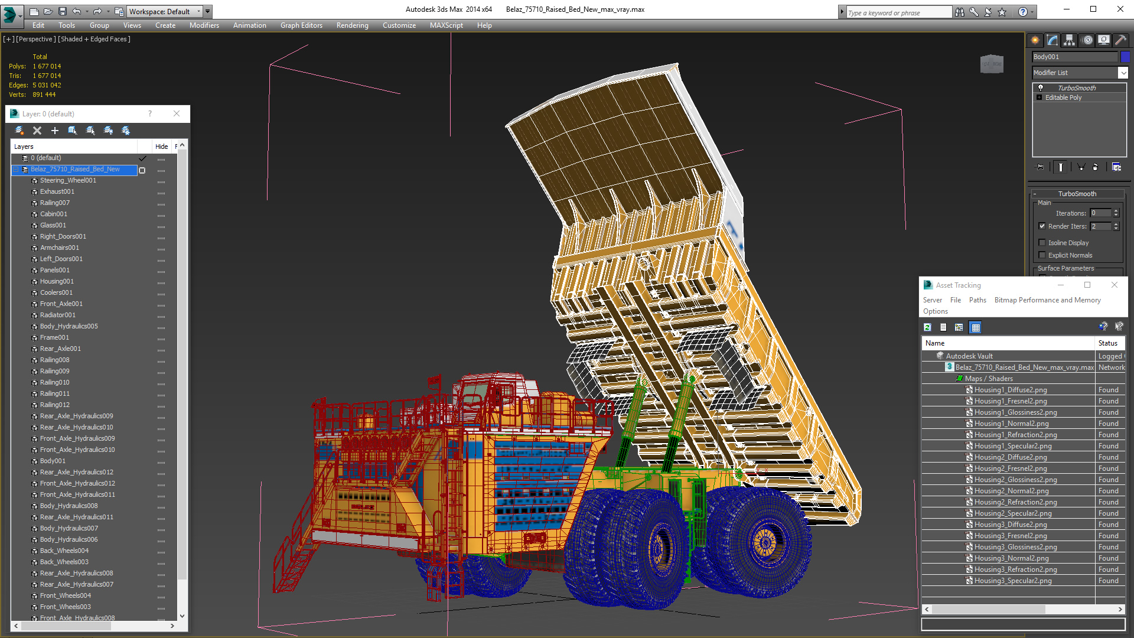This screenshot has width=1134, height=638.
Task: Open the Hierarchy command panel tab
Action: [1069, 40]
